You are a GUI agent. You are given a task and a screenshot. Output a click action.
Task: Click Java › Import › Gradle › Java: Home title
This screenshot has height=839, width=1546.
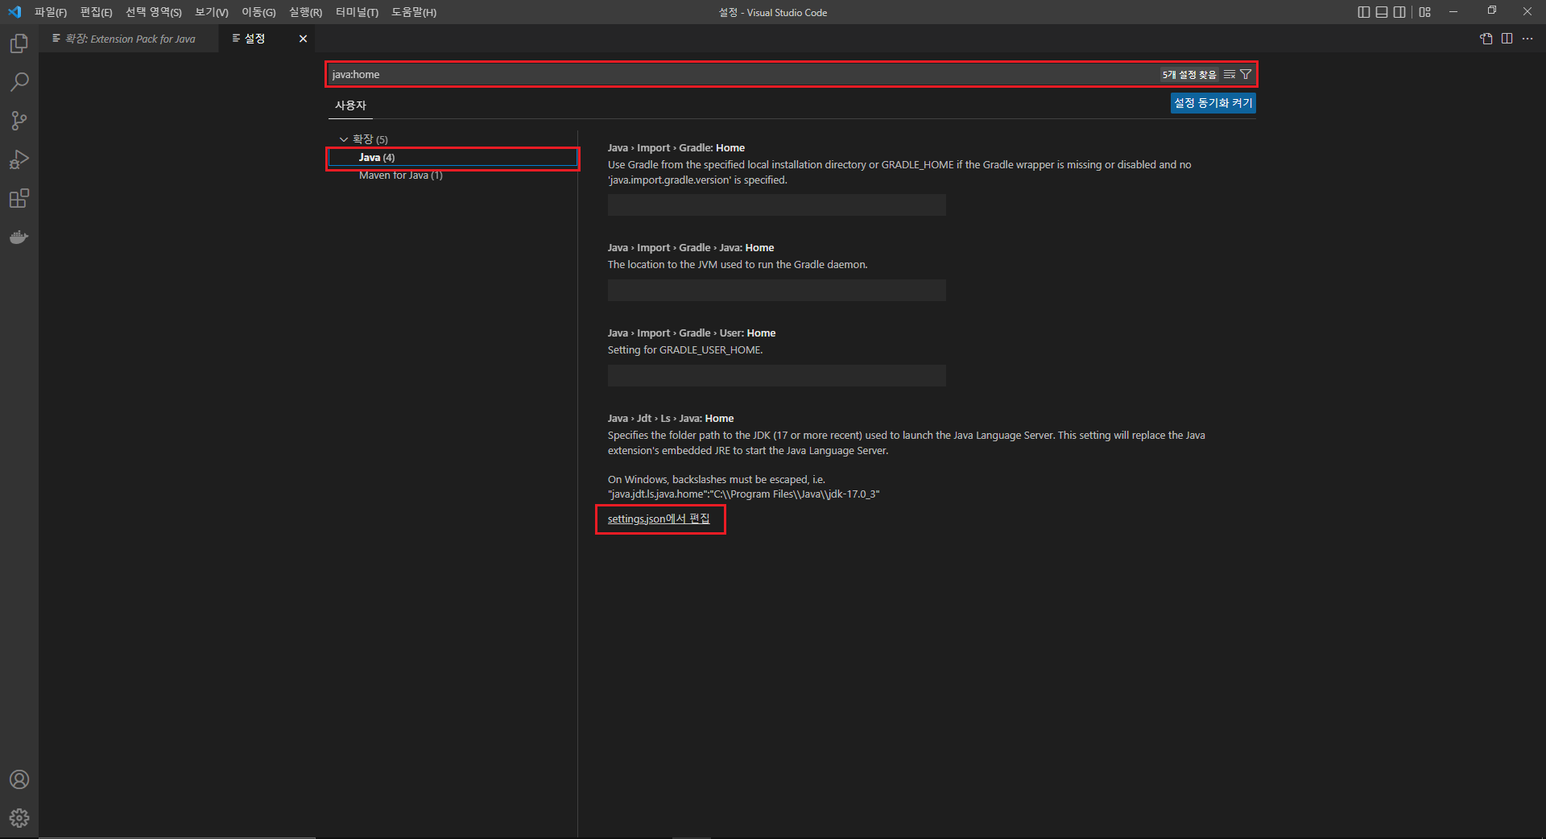pos(691,248)
